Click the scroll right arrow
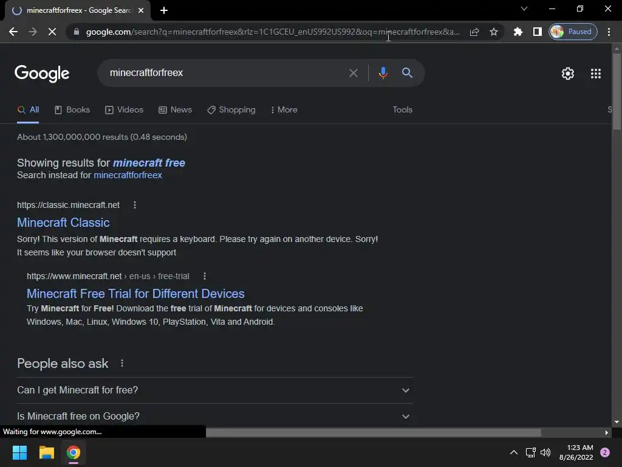The image size is (622, 467). pos(607,432)
